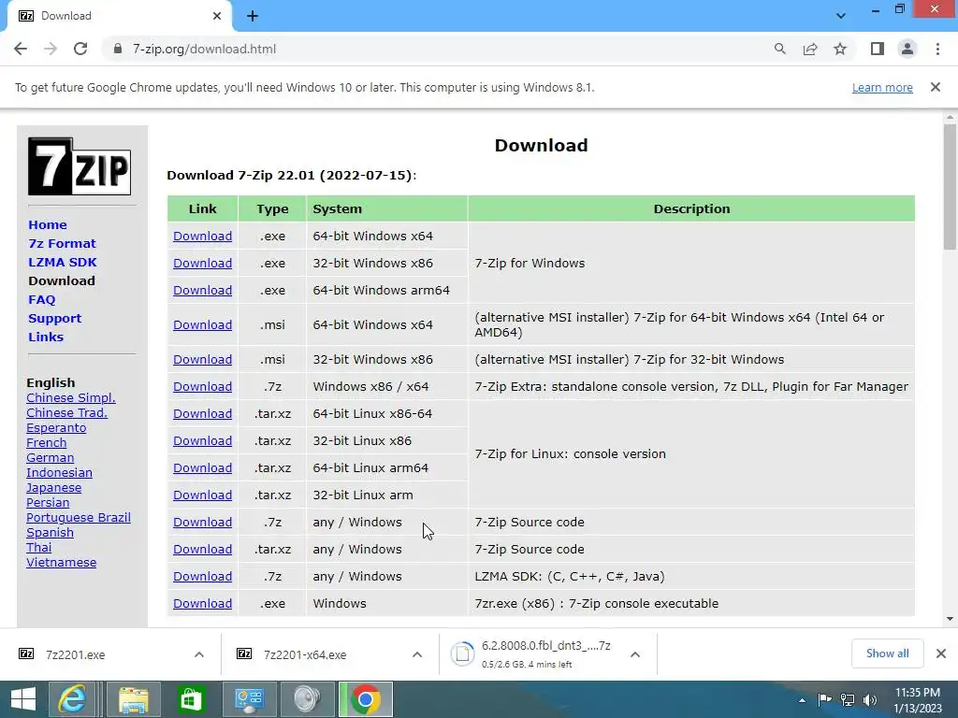Bookmark this page with the star icon
Viewport: 958px width, 718px height.
[x=840, y=49]
